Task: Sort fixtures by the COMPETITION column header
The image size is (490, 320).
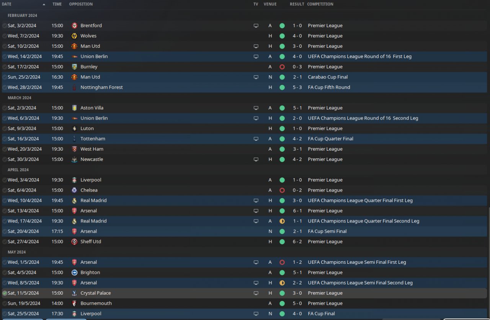Action: click(320, 4)
